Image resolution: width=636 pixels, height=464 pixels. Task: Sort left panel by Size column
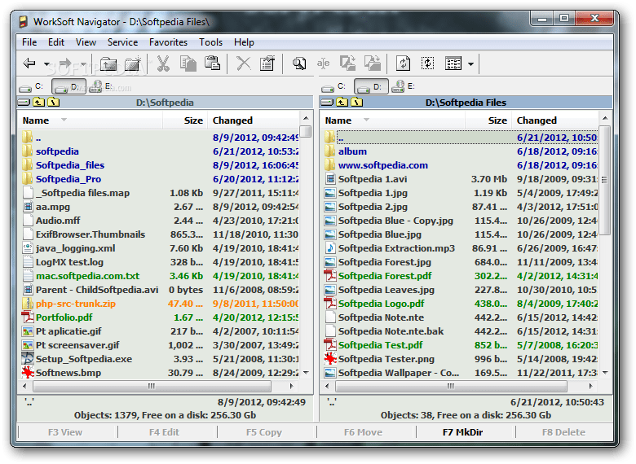tap(185, 120)
